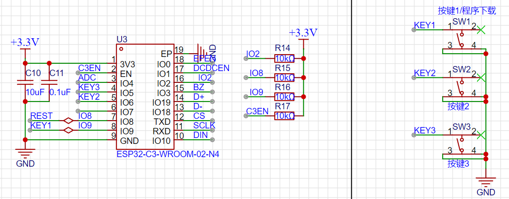Select the DCDCEN net label
Image resolution: width=509 pixels, height=199 pixels.
coord(212,68)
